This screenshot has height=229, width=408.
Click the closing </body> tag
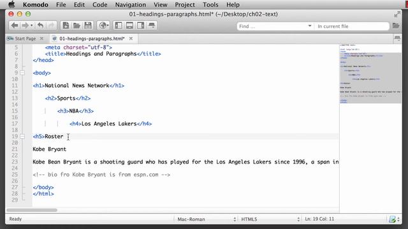pos(43,187)
